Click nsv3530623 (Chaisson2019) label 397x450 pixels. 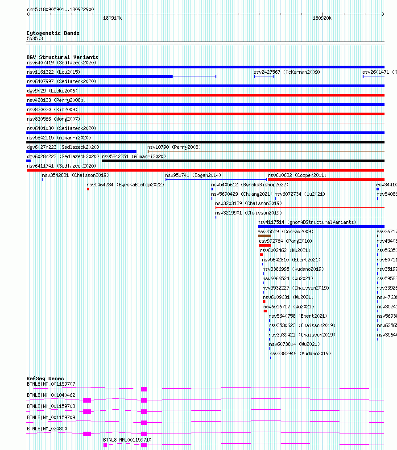[x=302, y=325]
